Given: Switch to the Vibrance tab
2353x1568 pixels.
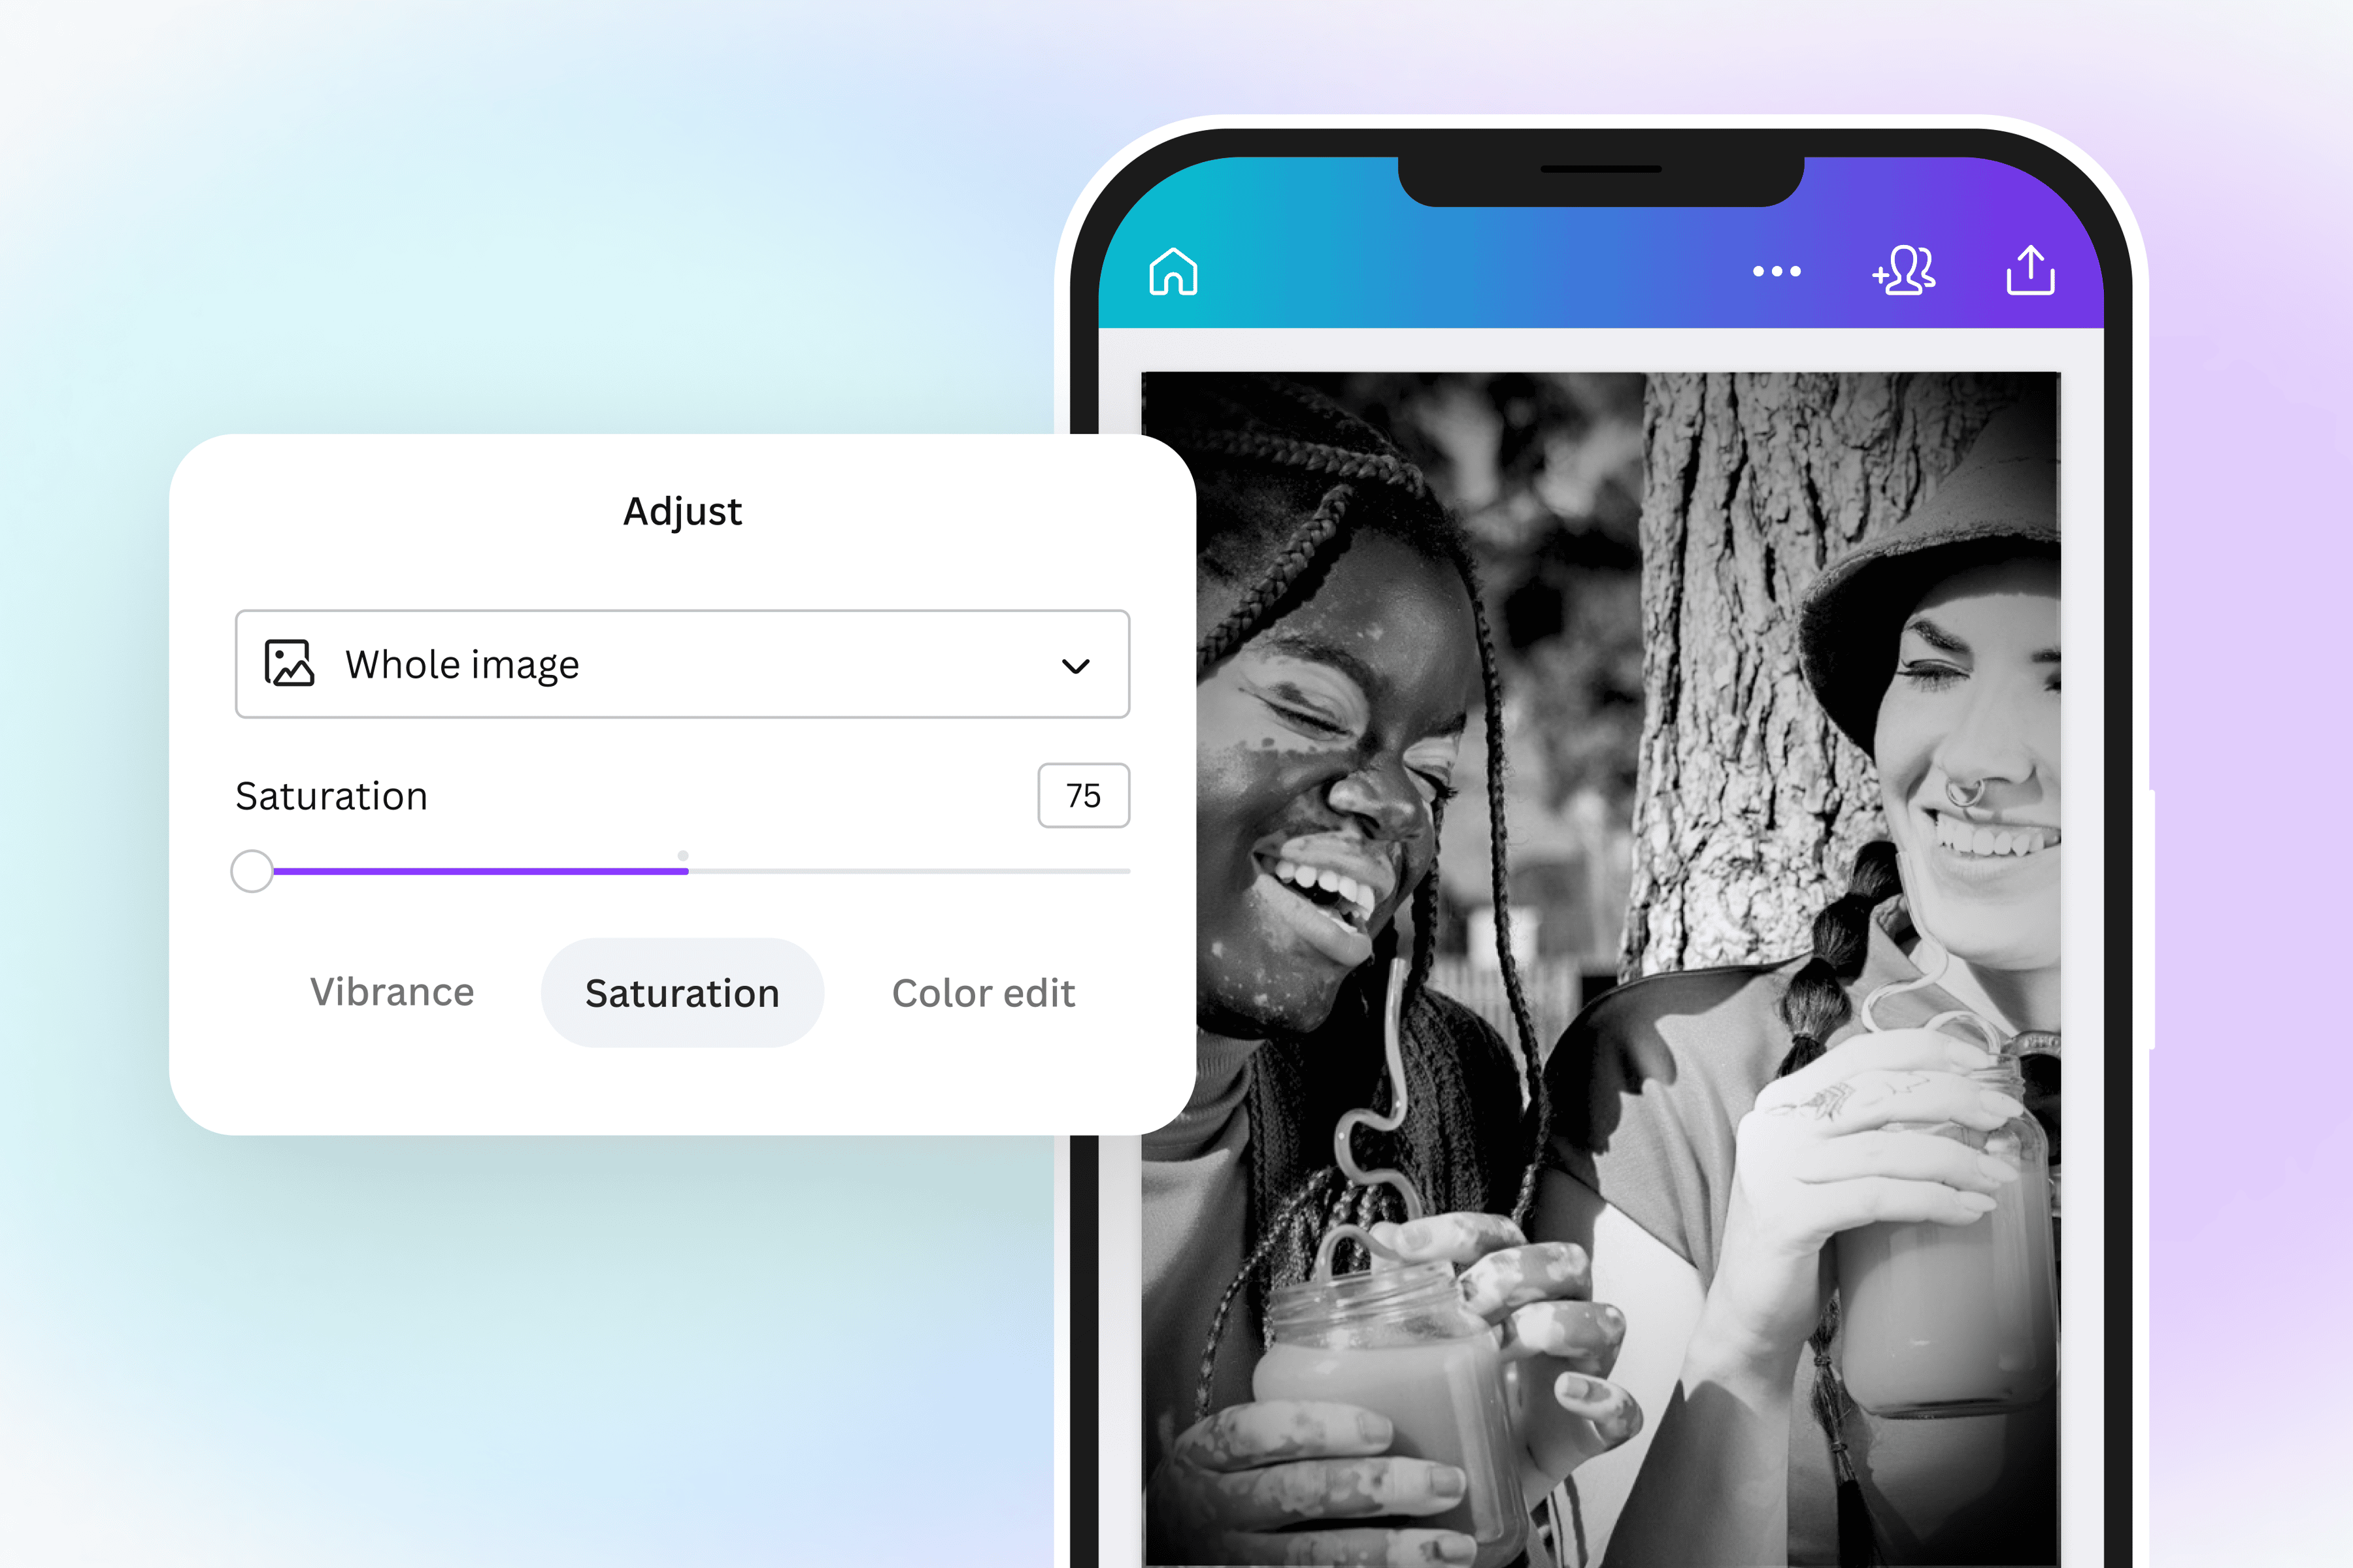Looking at the screenshot, I should click(x=392, y=992).
